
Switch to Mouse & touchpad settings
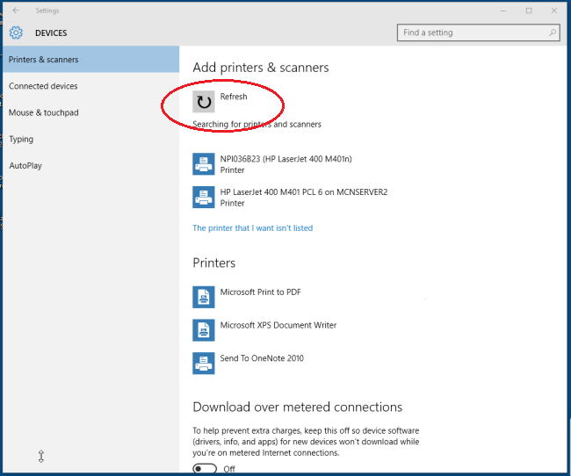click(44, 112)
